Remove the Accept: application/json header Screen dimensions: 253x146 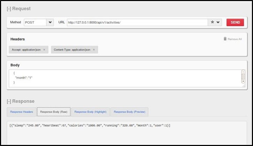pyautogui.click(x=44, y=50)
